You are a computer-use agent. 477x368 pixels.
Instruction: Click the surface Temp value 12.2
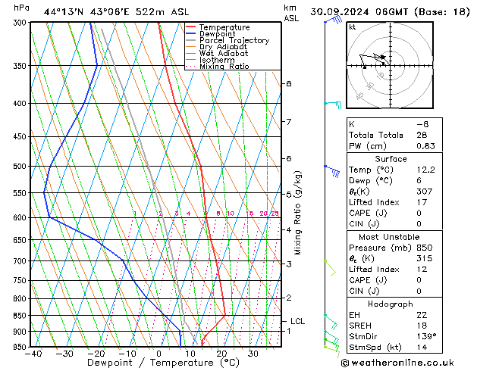[x=425, y=170]
